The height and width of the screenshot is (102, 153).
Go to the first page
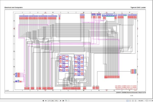(43, 101)
